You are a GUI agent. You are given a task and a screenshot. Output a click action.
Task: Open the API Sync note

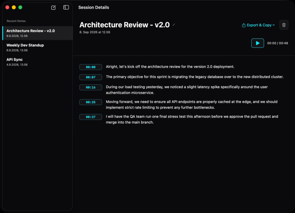click(x=37, y=62)
